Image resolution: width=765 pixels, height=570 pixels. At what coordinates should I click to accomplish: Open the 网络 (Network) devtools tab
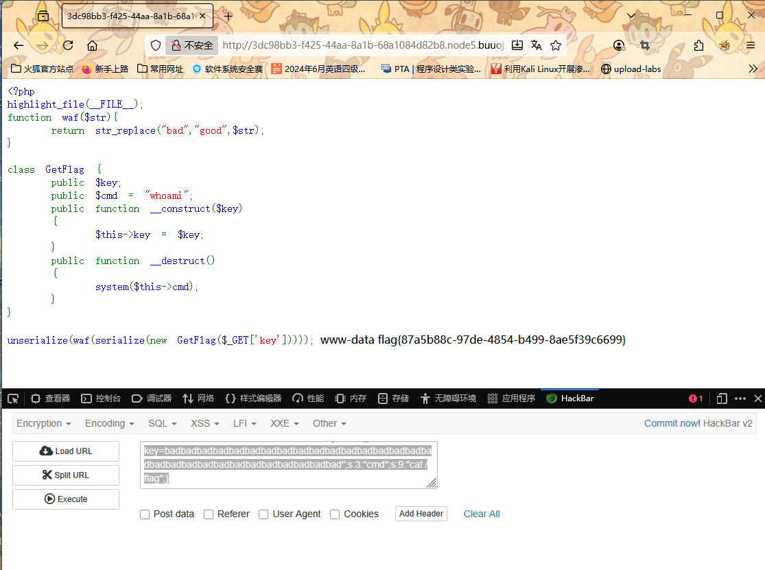(198, 399)
